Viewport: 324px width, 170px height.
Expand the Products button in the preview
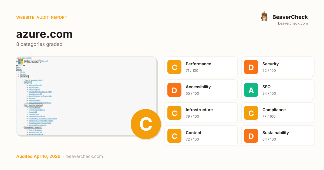(24, 77)
